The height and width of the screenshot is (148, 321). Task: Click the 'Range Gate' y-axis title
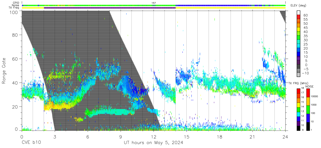tap(4, 71)
